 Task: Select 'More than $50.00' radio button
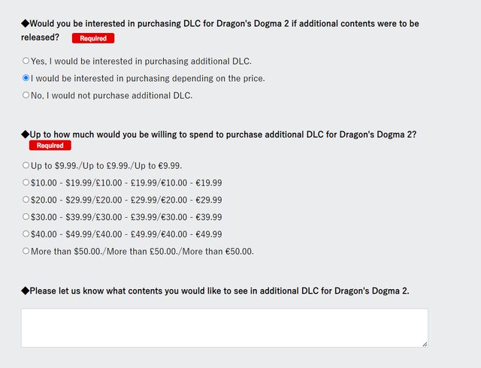pyautogui.click(x=26, y=252)
